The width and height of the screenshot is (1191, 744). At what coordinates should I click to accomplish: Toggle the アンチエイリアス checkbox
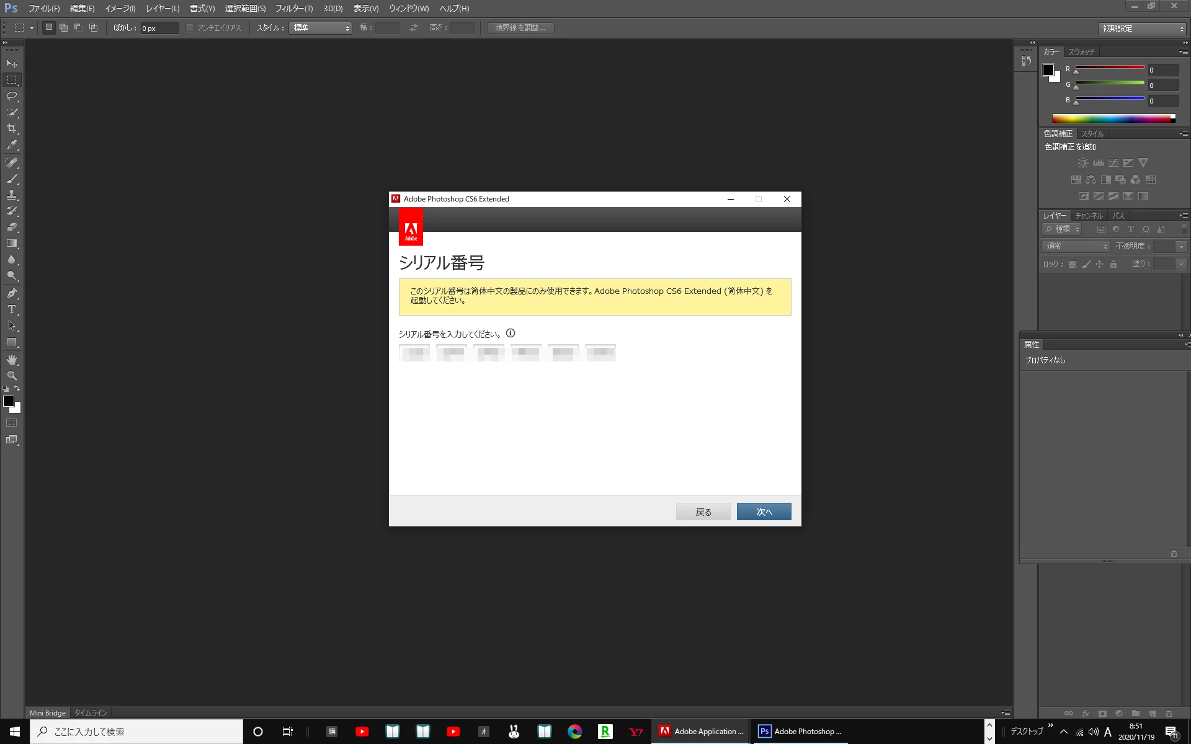coord(190,28)
